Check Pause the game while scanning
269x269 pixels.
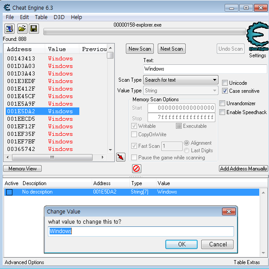click(134, 158)
